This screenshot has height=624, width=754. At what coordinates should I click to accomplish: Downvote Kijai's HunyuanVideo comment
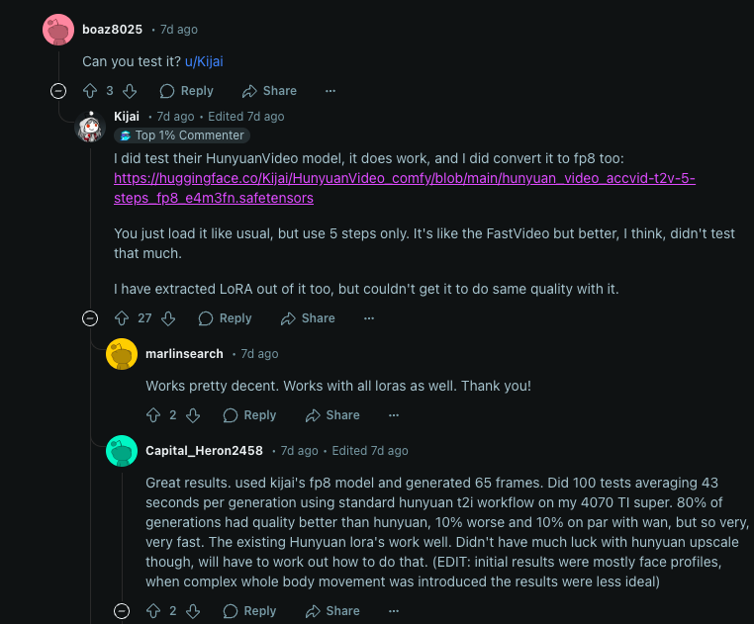pos(168,318)
